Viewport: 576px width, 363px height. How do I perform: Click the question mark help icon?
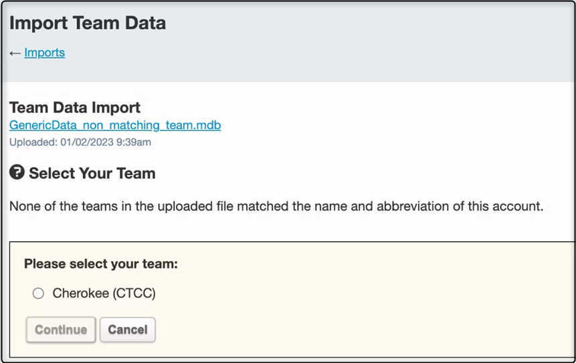[17, 173]
